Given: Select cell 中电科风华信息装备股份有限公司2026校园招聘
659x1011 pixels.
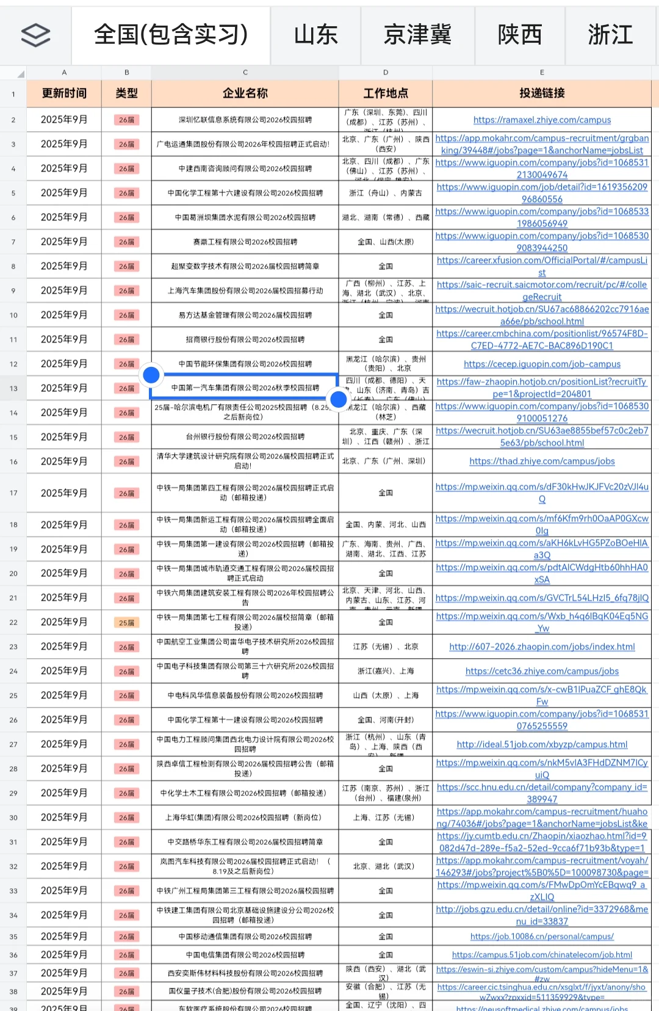Looking at the screenshot, I should coord(245,695).
